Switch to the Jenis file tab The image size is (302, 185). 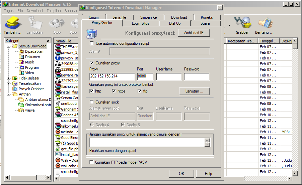click(120, 17)
